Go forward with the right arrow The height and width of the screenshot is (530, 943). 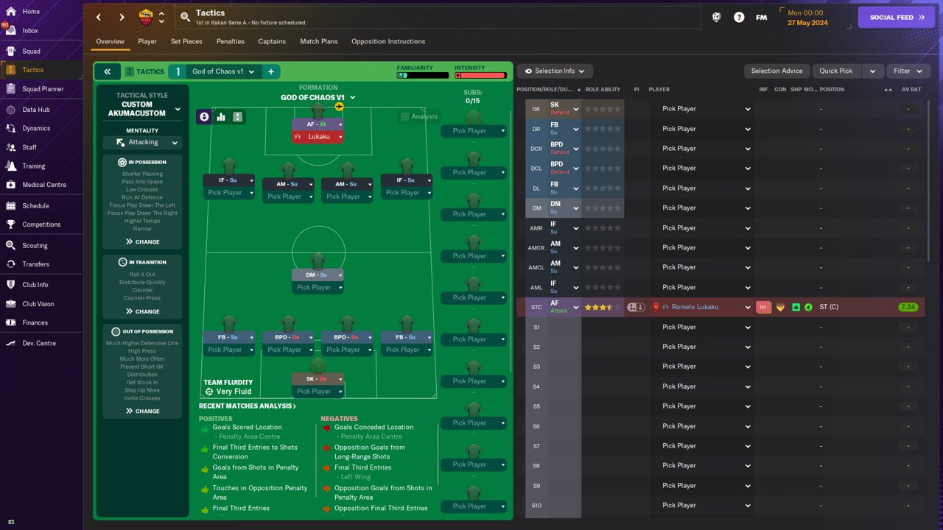point(122,17)
